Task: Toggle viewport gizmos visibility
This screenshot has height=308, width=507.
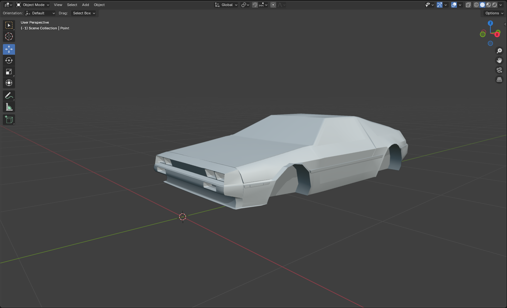Action: (x=440, y=5)
